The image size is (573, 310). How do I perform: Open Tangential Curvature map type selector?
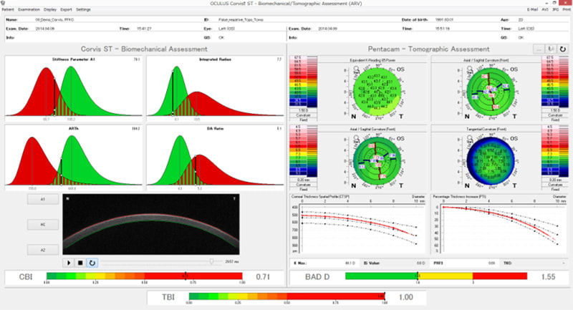coord(486,129)
